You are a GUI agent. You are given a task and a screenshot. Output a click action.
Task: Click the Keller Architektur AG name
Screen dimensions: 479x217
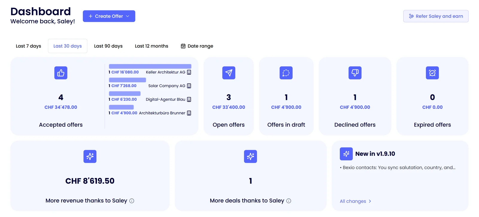(x=166, y=72)
